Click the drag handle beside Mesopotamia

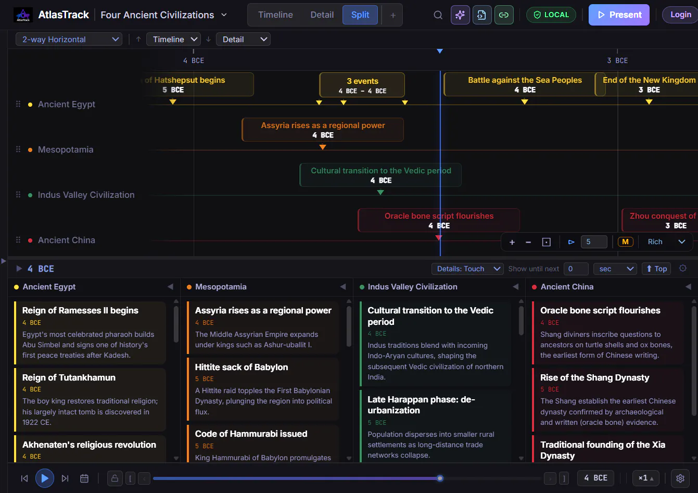18,149
